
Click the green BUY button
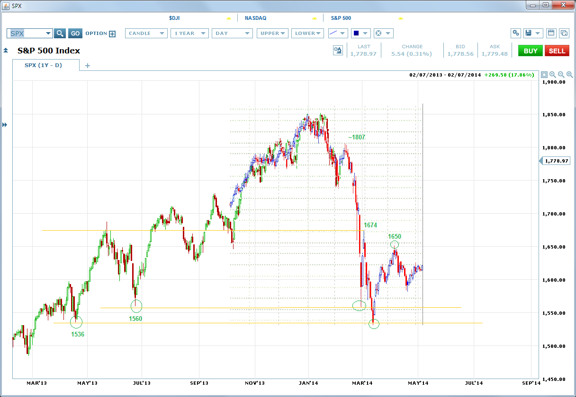tap(530, 51)
